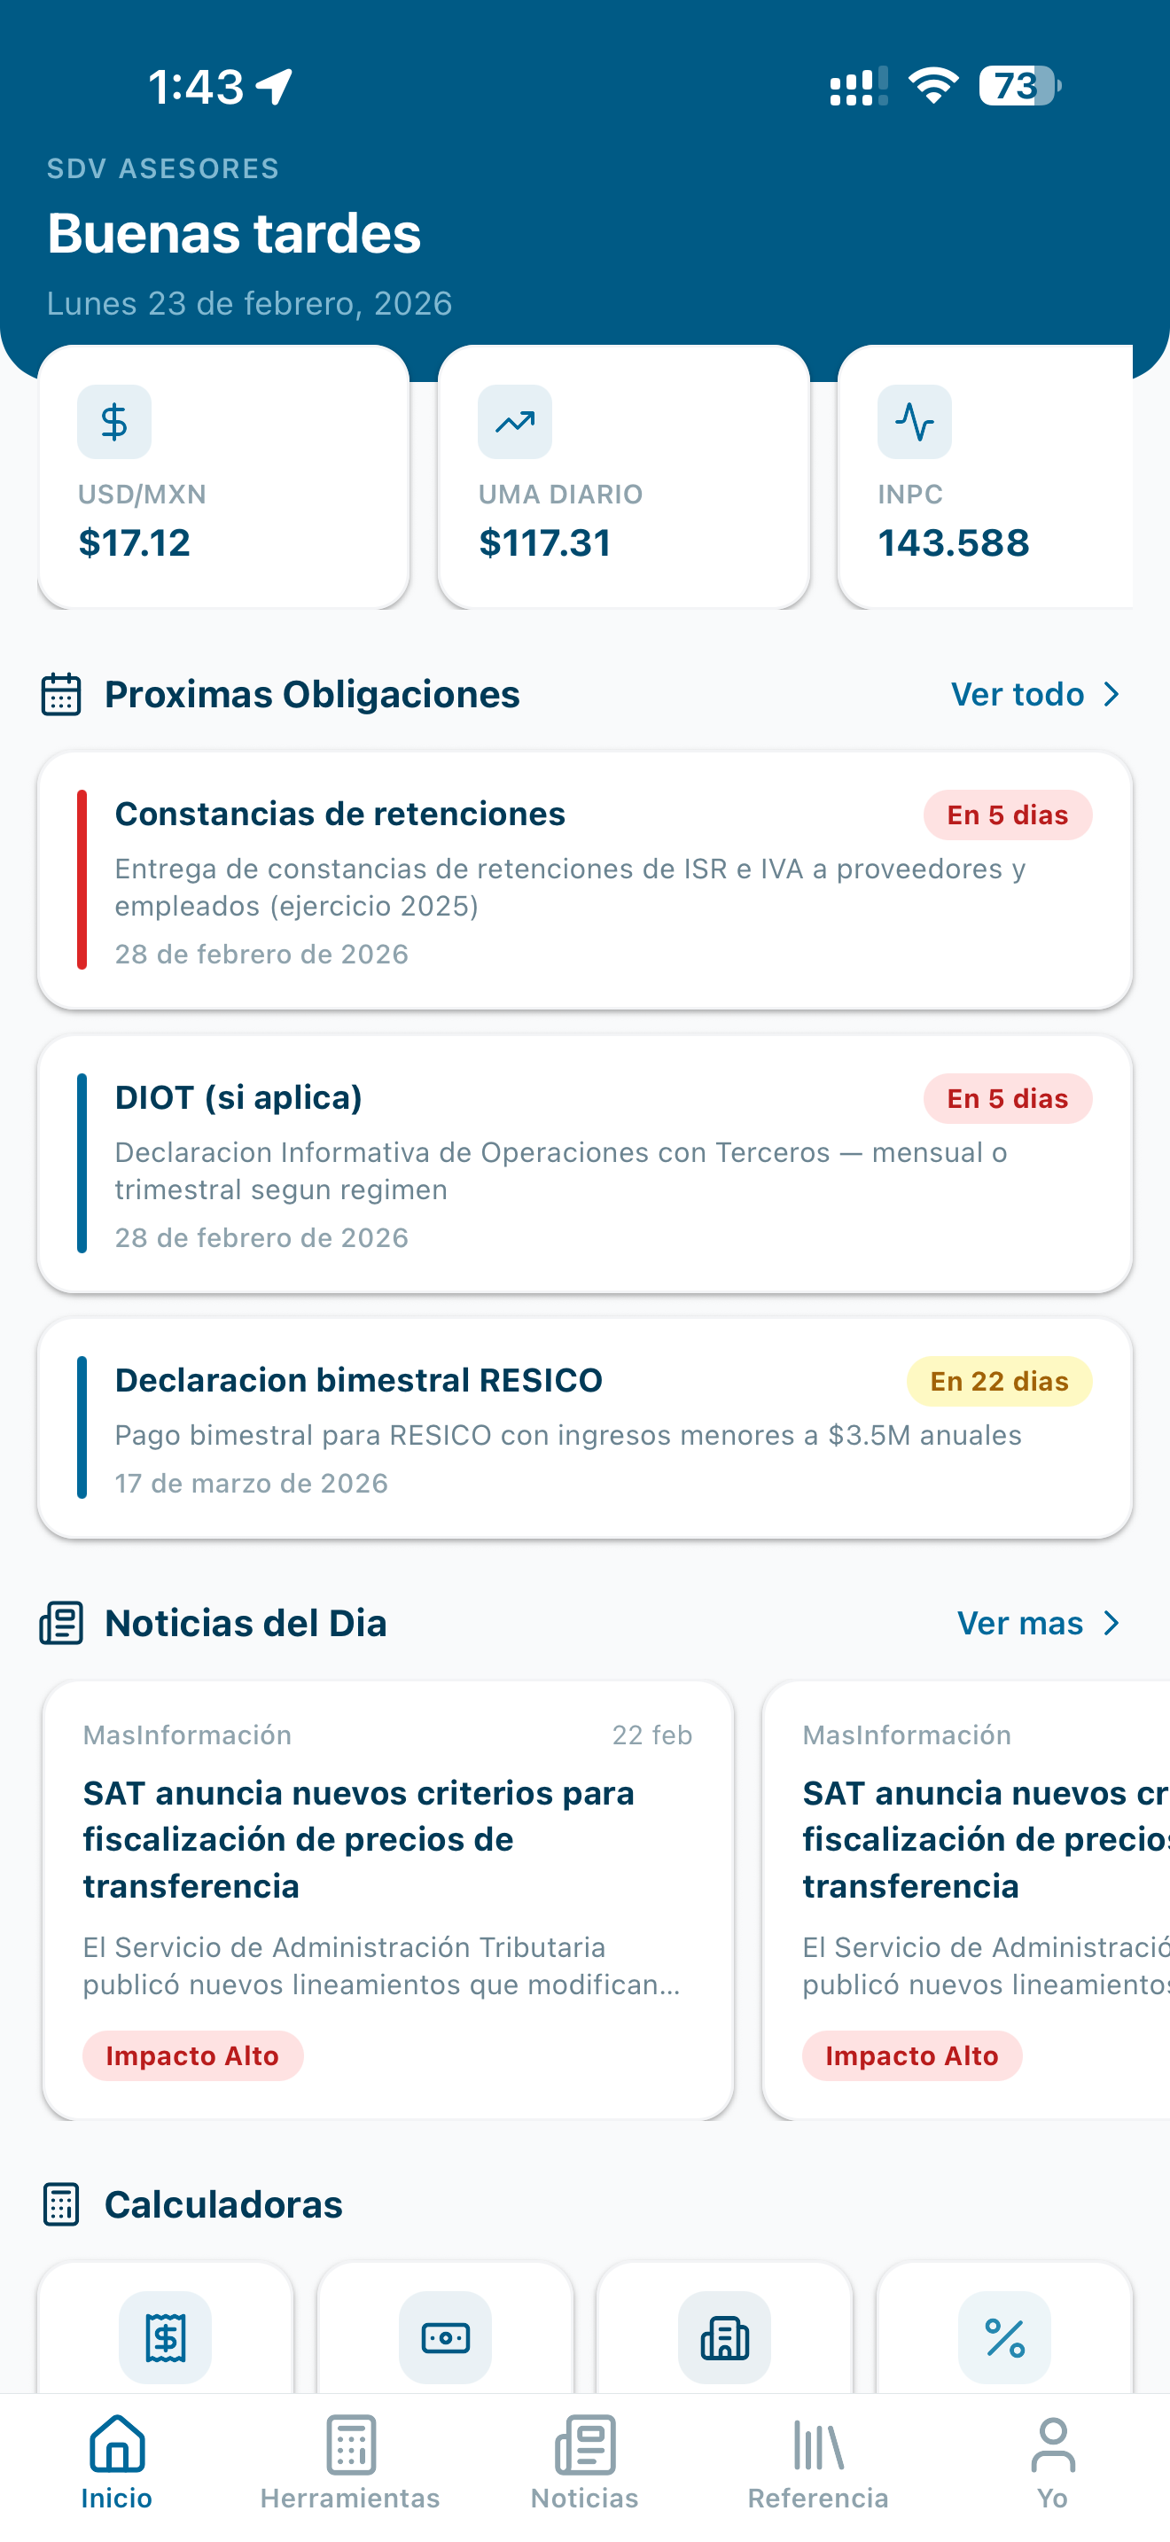Tap the INPC pulse activity icon
The width and height of the screenshot is (1170, 2542).
(915, 421)
